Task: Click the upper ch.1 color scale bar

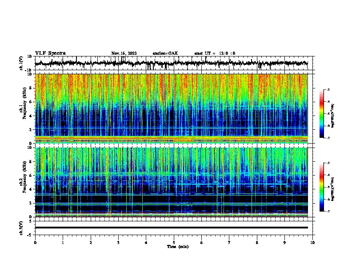Action: pos(322,114)
